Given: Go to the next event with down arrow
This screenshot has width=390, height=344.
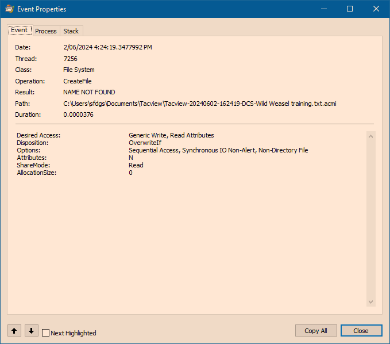Looking at the screenshot, I should click(31, 331).
